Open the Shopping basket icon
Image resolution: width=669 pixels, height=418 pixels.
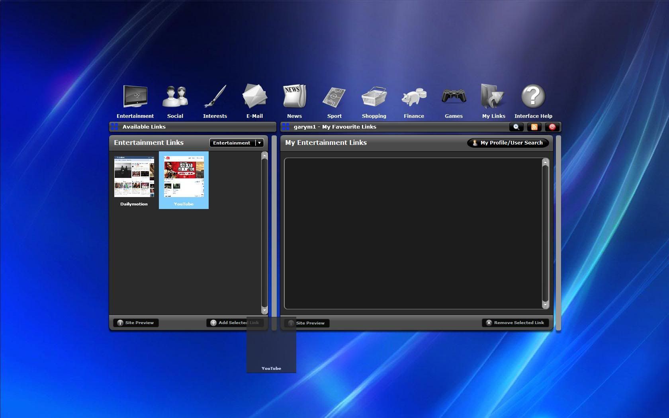374,96
